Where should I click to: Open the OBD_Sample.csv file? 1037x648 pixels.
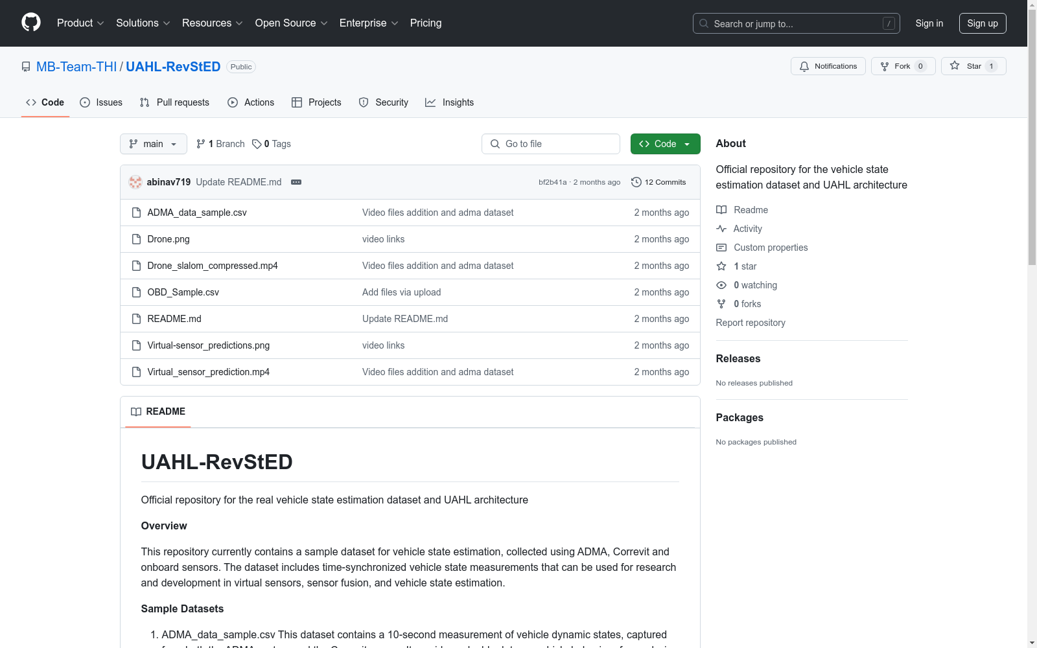[183, 292]
